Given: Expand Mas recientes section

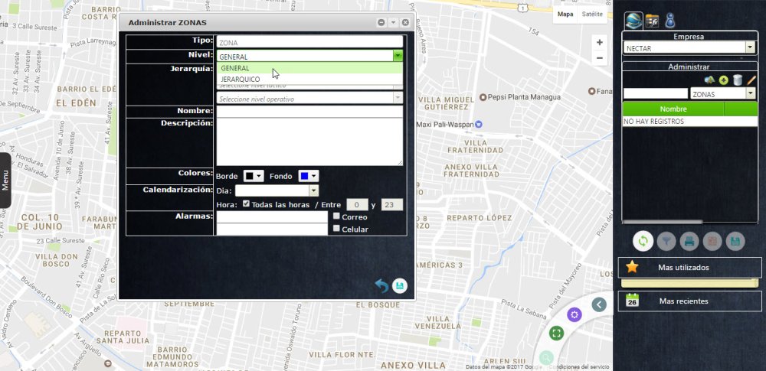Looking at the screenshot, I should tap(690, 301).
